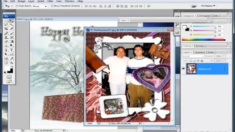Toggle lock position in Layers panel
This screenshot has height=132, width=235.
point(198,61)
